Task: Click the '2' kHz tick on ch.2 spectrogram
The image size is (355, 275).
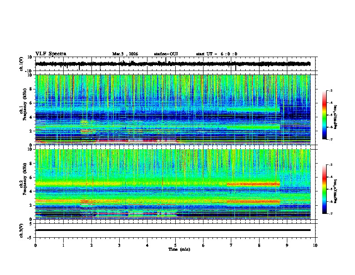Action: [x=31, y=205]
